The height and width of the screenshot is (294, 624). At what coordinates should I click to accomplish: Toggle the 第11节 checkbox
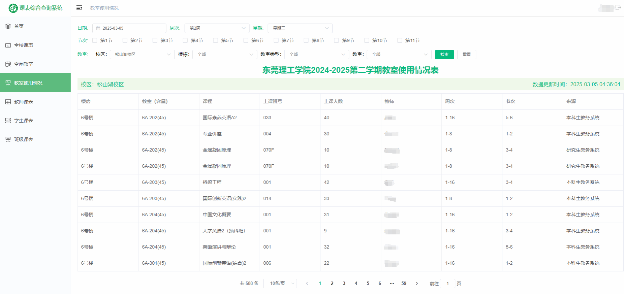pyautogui.click(x=400, y=40)
